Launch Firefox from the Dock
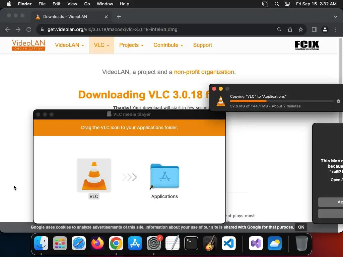This screenshot has width=343, height=257. pyautogui.click(x=97, y=243)
